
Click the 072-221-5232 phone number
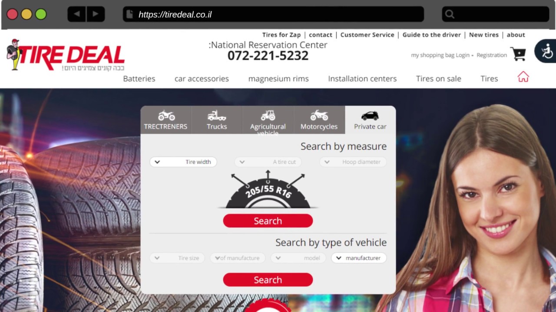click(268, 55)
